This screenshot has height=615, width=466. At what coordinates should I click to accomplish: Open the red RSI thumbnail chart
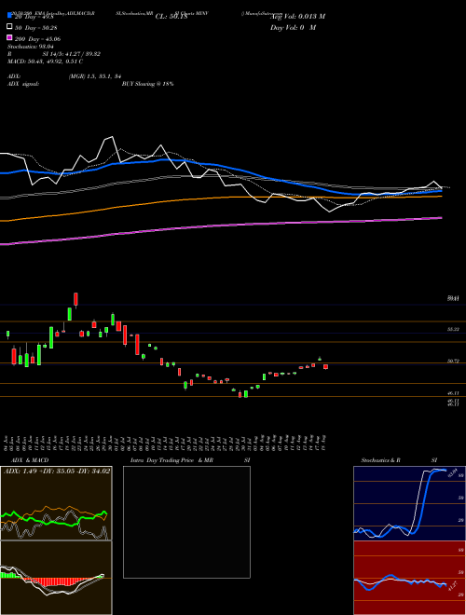coord(409,578)
